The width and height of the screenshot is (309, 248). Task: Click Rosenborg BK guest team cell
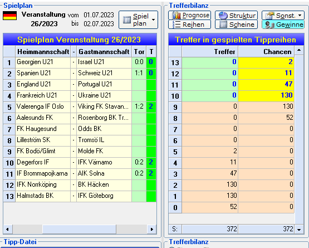point(104,118)
